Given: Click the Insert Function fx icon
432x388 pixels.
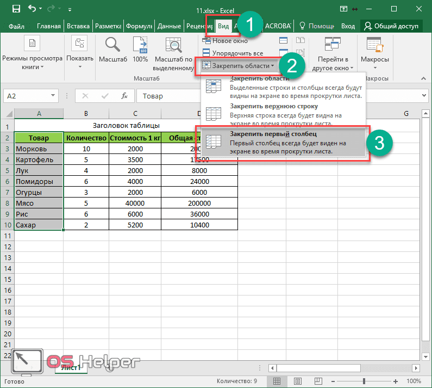Looking at the screenshot, I should tap(124, 96).
